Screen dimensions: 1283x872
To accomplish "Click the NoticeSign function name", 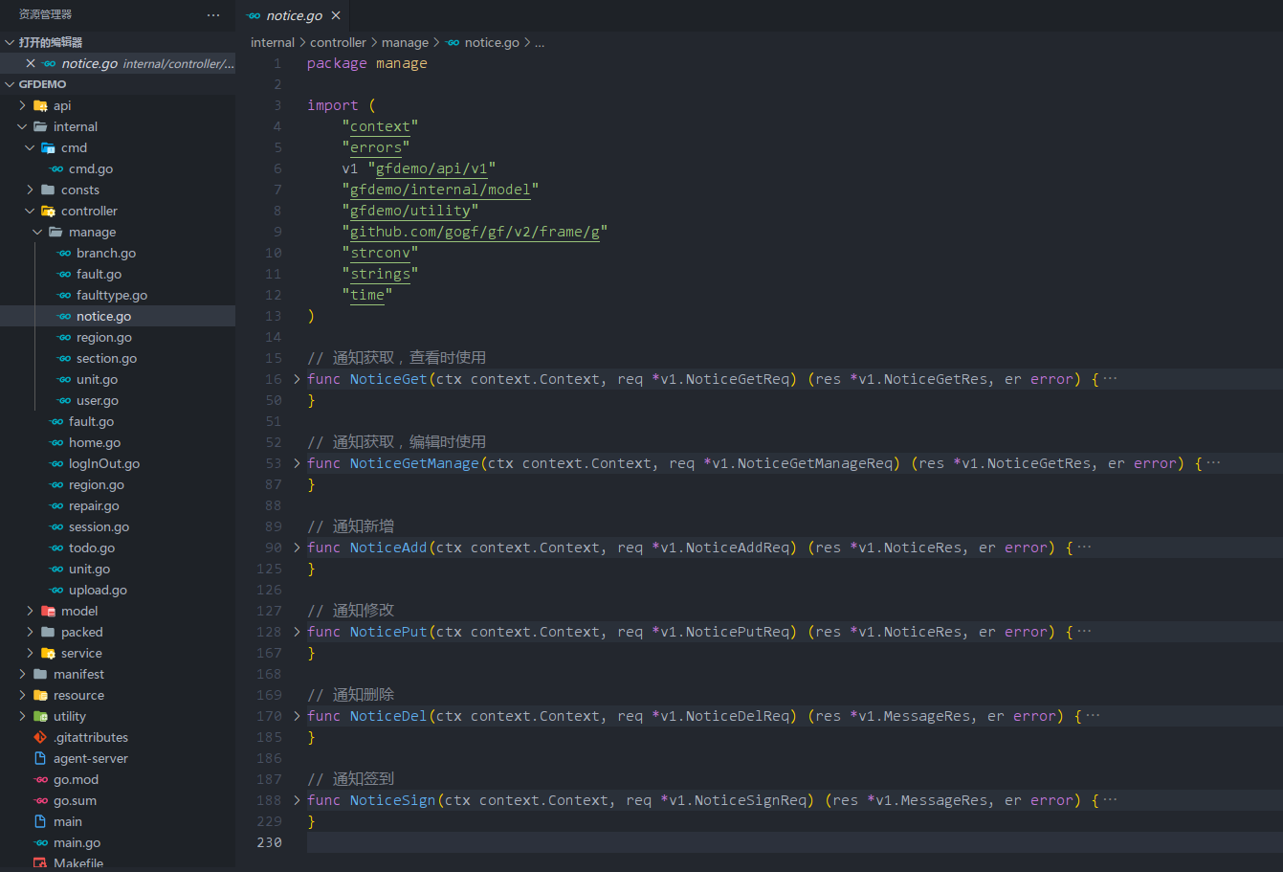I will [x=392, y=800].
